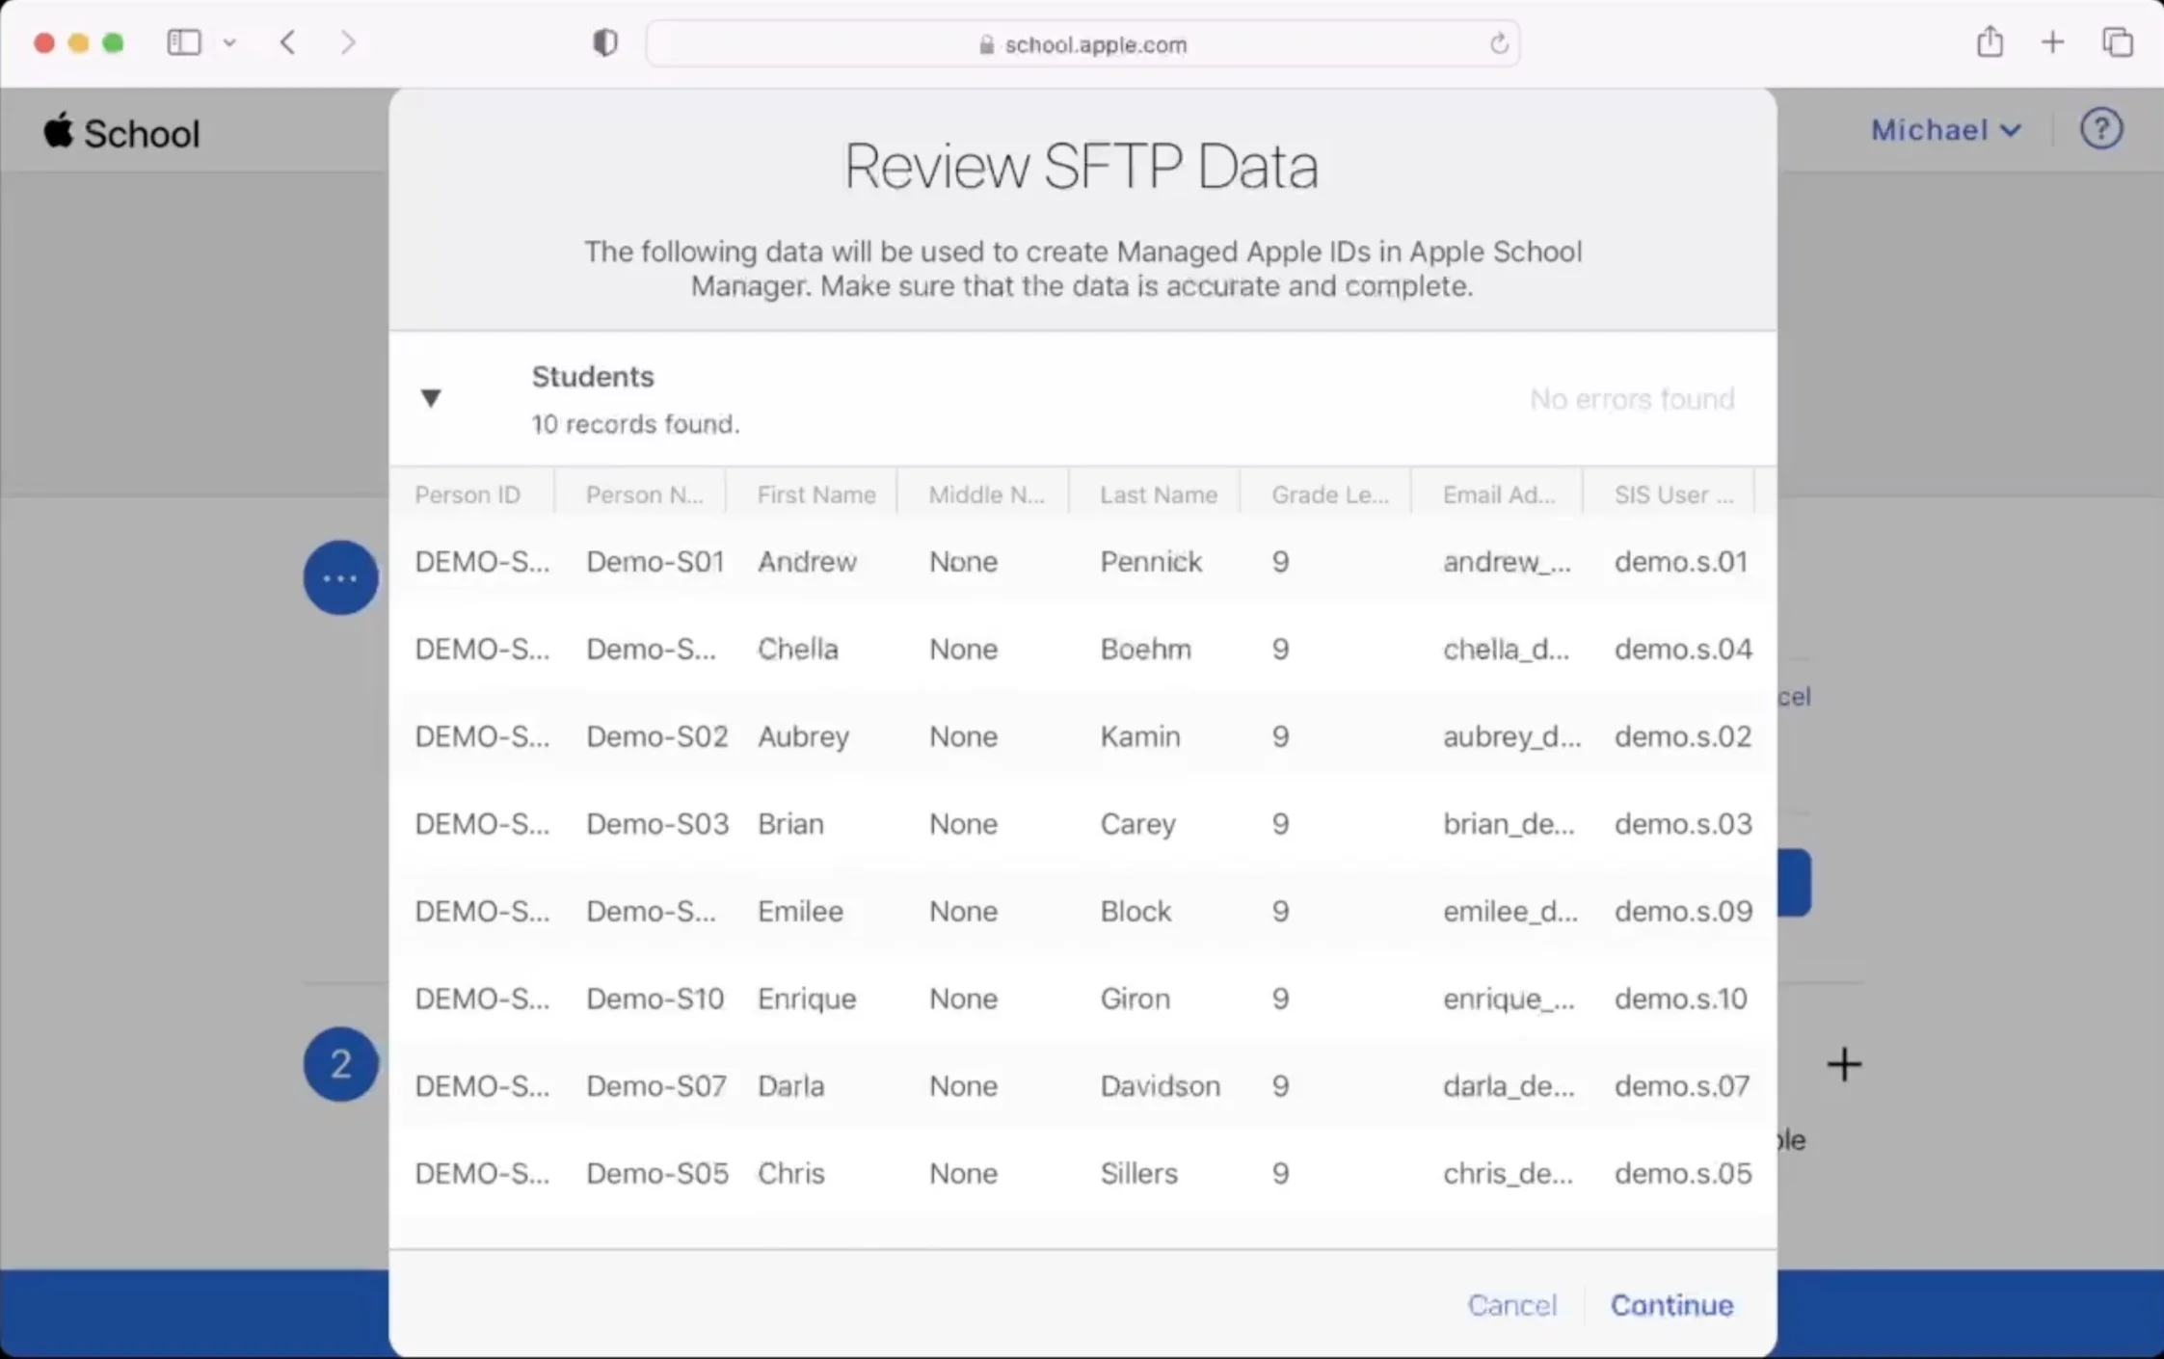
Task: Click the Last Name column header
Action: click(x=1158, y=494)
